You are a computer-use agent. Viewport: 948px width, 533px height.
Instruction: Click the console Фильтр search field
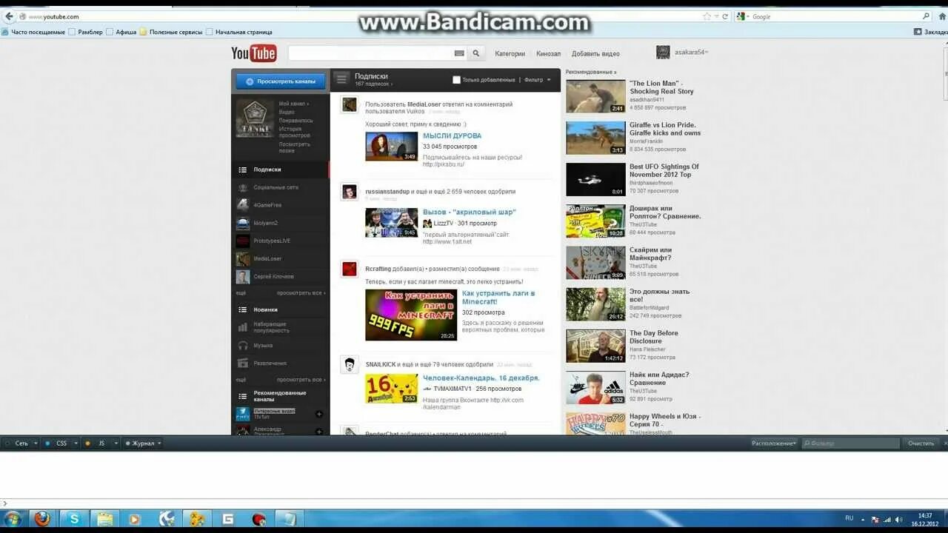[851, 443]
